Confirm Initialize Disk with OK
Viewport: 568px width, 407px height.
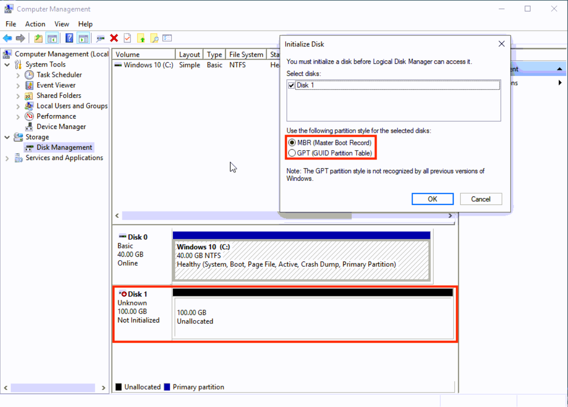point(432,199)
